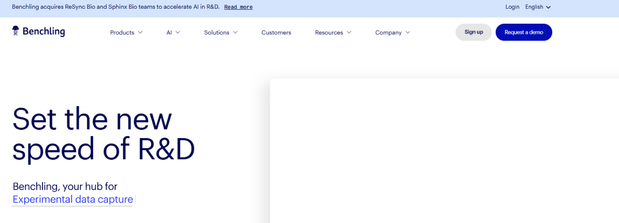This screenshot has width=619, height=223.
Task: Expand the Resources chevron arrow
Action: pos(349,32)
